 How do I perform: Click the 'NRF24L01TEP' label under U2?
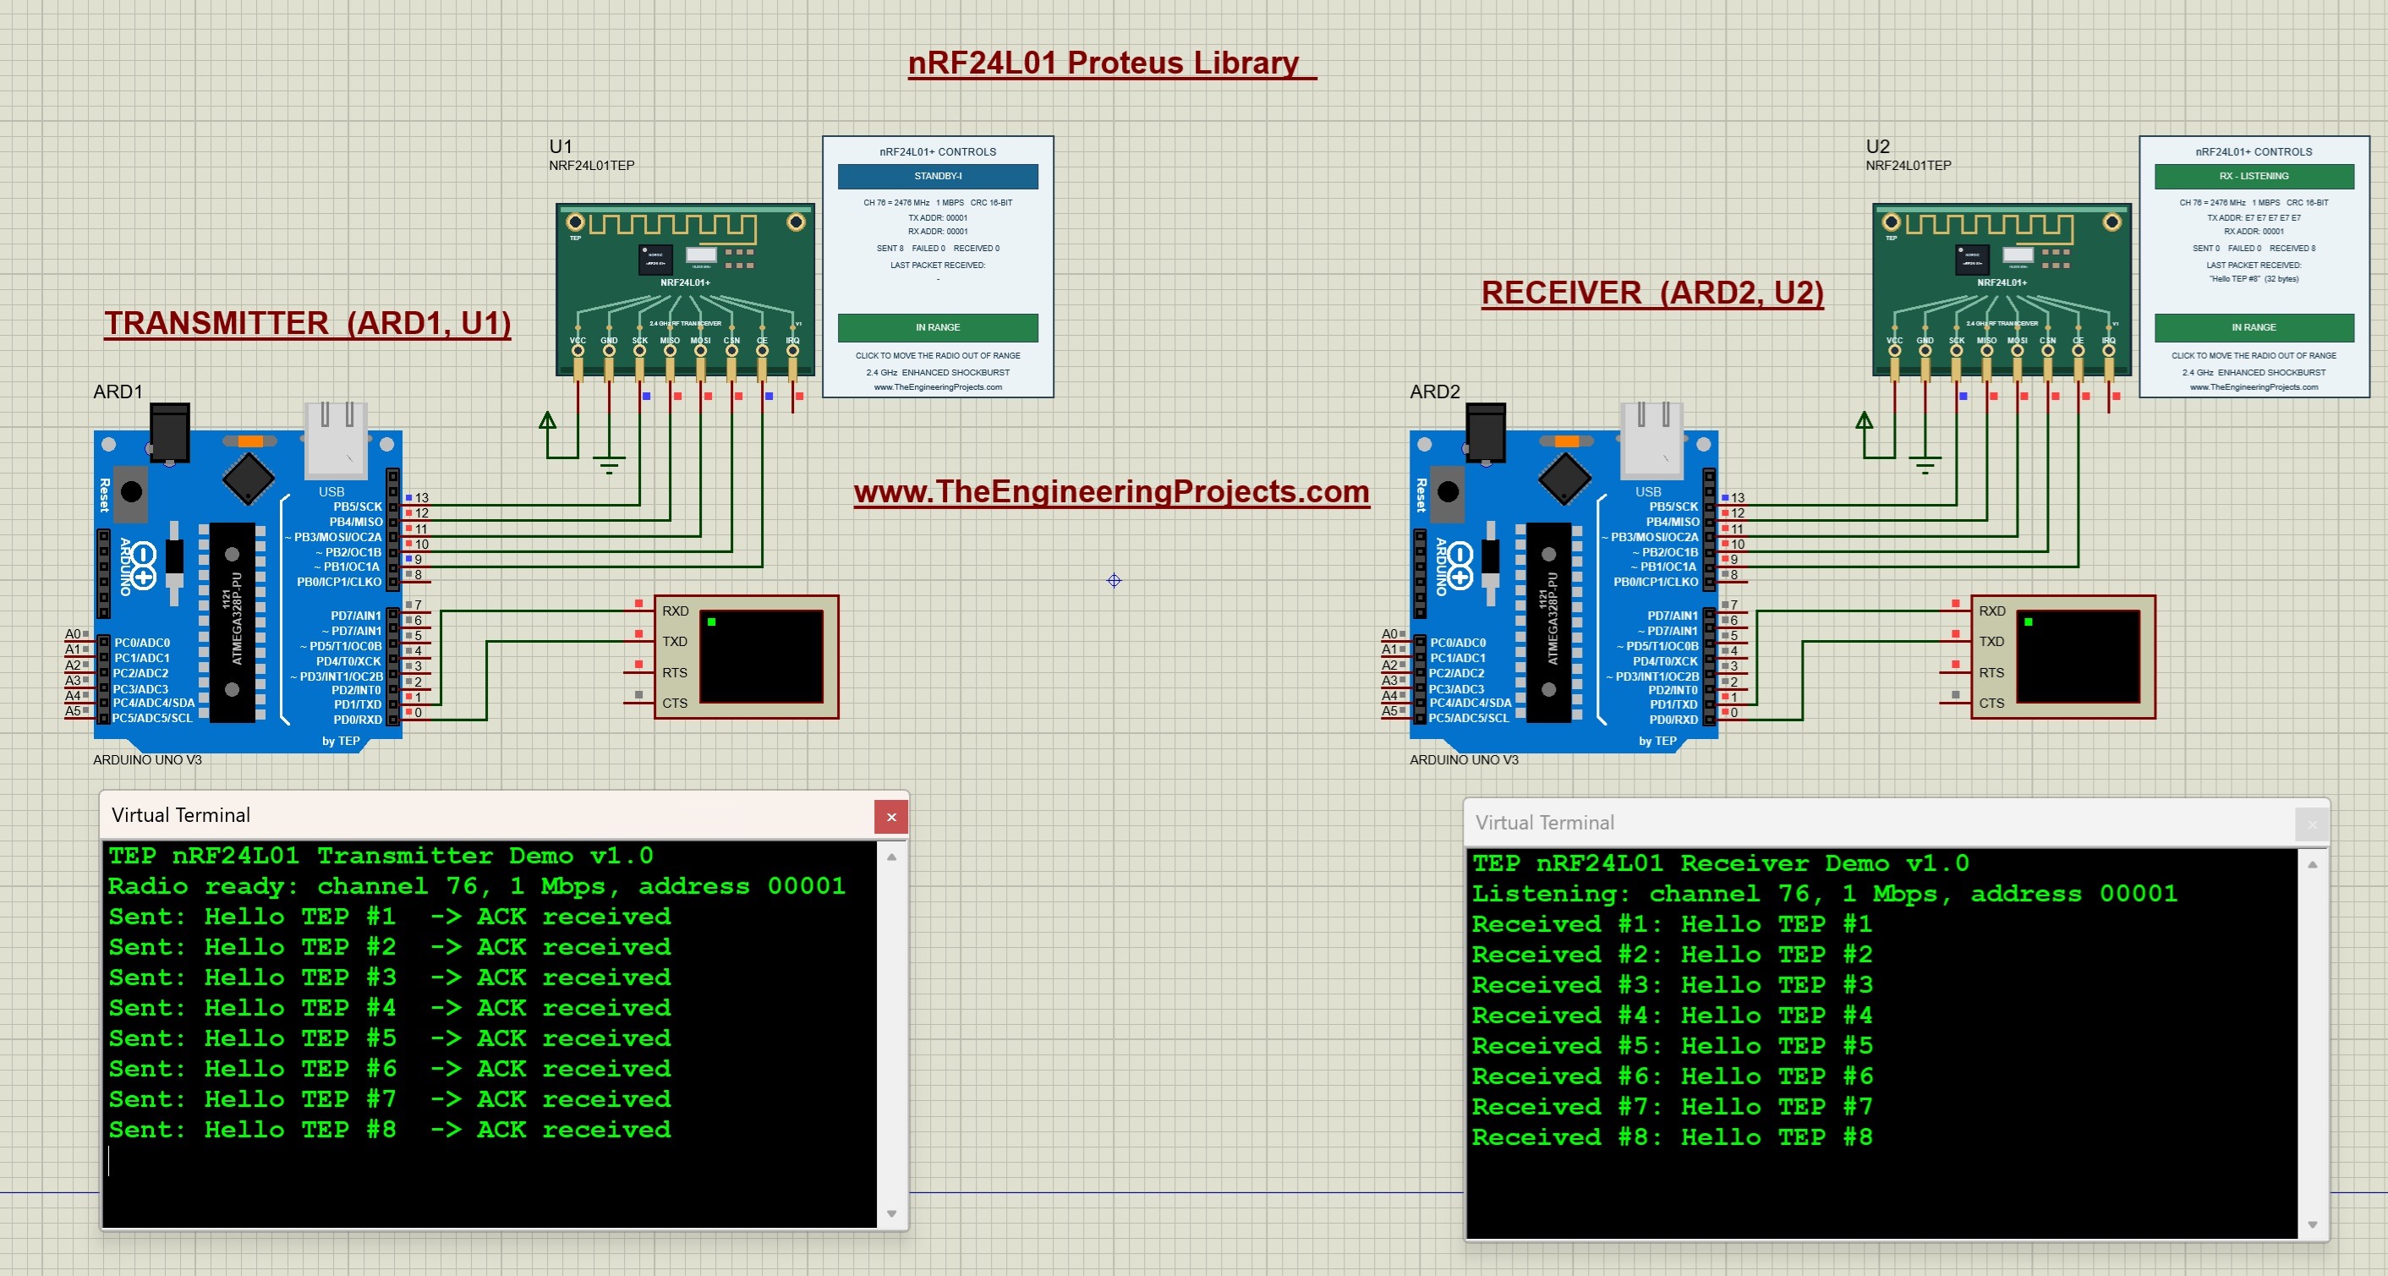1908,165
